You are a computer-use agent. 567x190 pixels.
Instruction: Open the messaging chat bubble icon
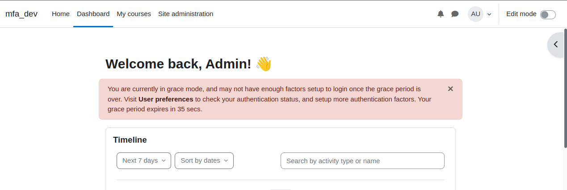(x=455, y=14)
